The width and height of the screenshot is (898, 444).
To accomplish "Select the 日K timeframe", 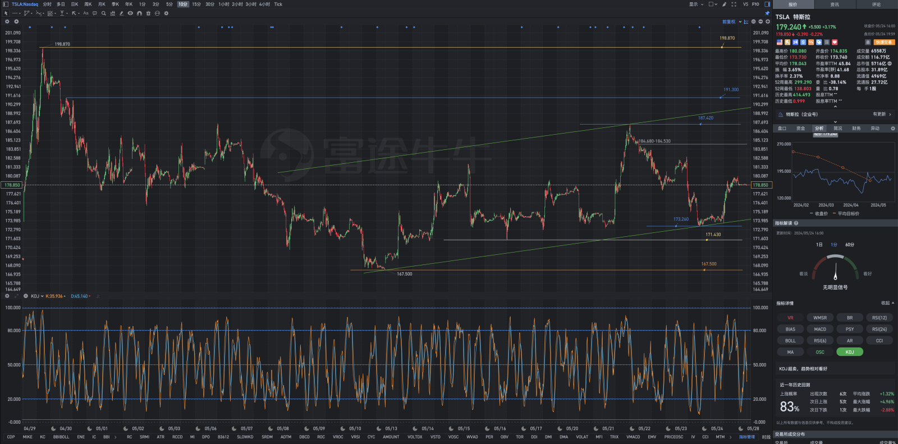I will click(x=75, y=4).
